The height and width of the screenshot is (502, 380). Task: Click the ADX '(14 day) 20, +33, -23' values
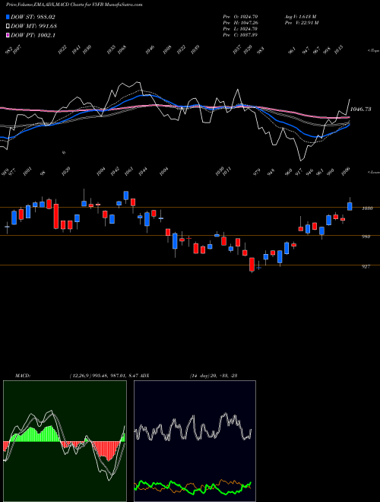214,376
